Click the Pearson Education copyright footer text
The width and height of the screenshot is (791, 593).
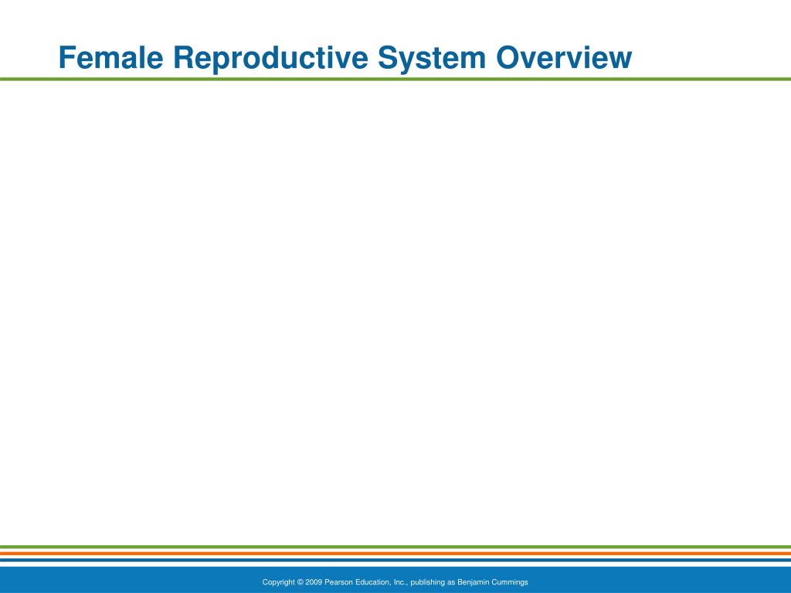tap(395, 582)
